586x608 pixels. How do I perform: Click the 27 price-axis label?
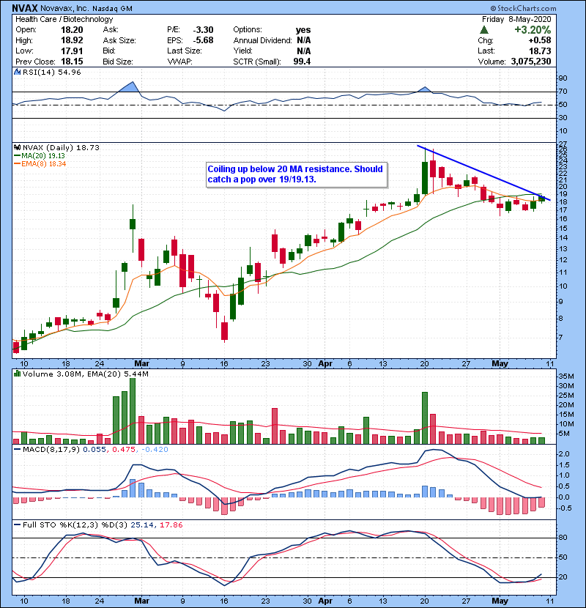562,144
